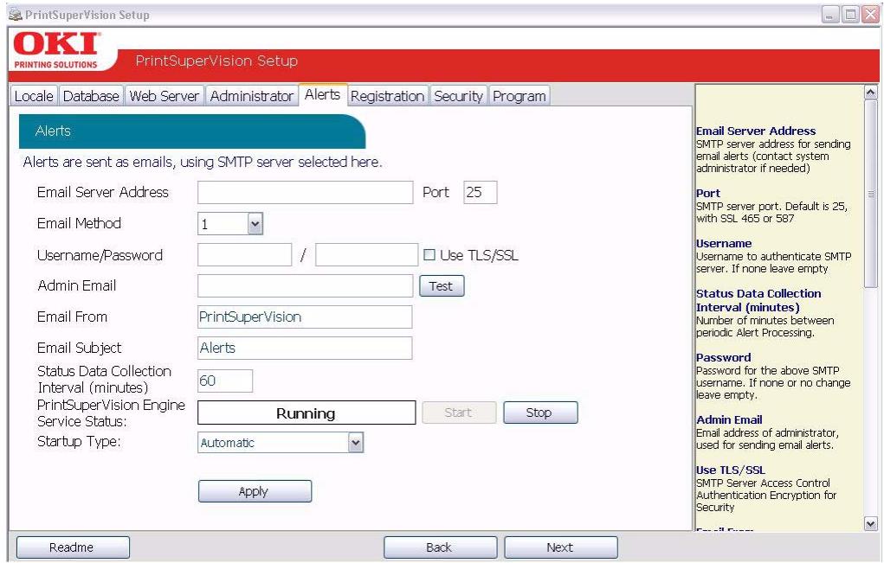The image size is (884, 563).
Task: Click the Email Server Address field
Action: (305, 193)
